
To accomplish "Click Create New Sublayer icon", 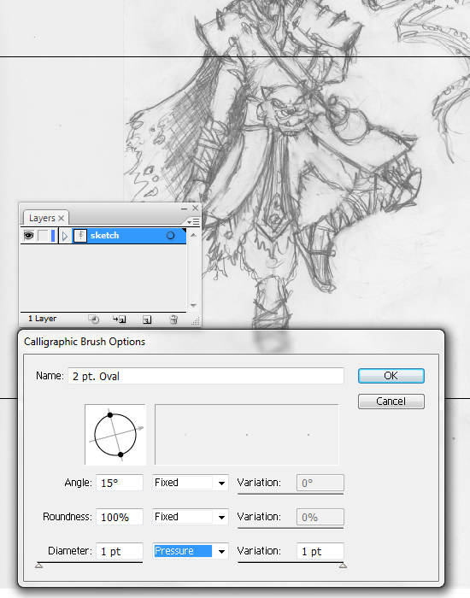I will tap(119, 320).
